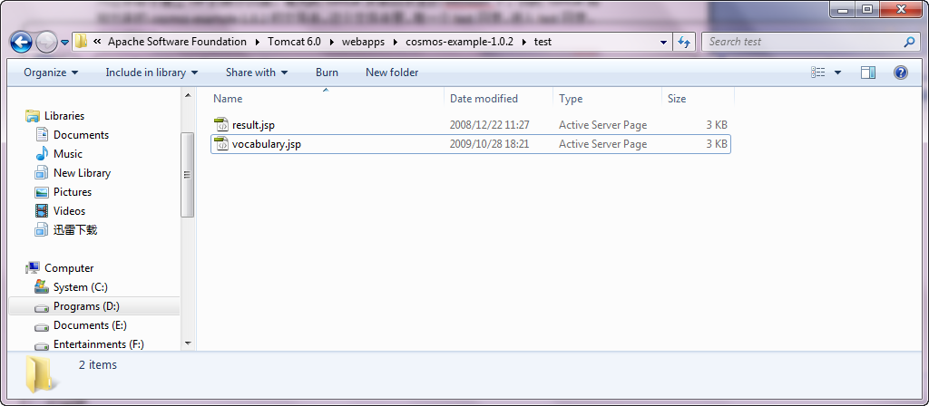Open New Library in sidebar
Screen dimensions: 929x406
click(82, 173)
